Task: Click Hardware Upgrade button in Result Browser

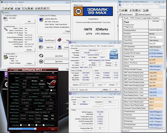Action: [143, 14]
